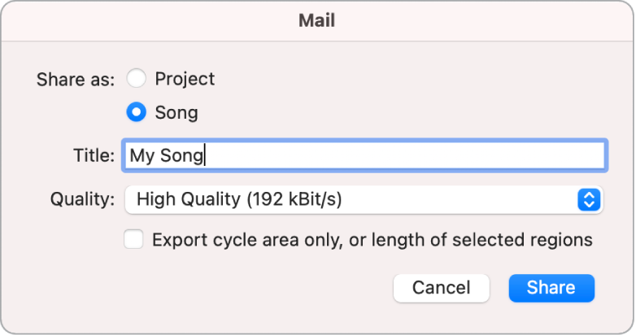Click the blue up-down arrows on Quality popup
The image size is (636, 335).
[588, 199]
